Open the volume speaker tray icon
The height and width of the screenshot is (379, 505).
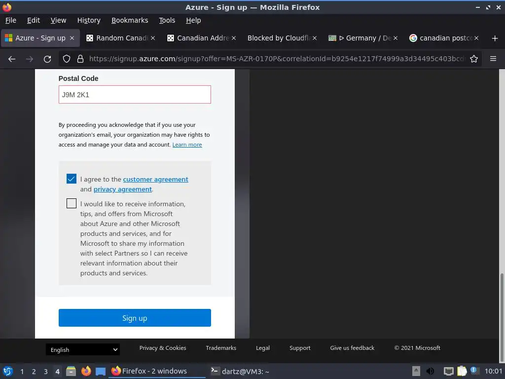tap(430, 371)
